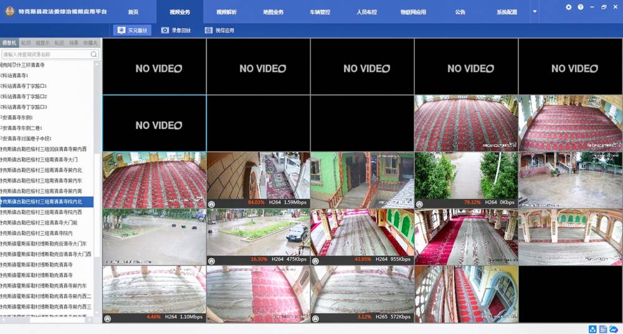Screen dimensions: 623x334
Task: Click the help question mark icon
Action: pos(581,7)
